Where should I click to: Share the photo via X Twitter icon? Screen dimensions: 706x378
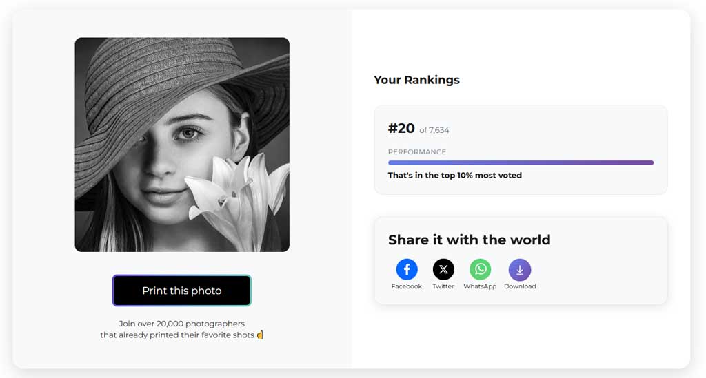[443, 269]
